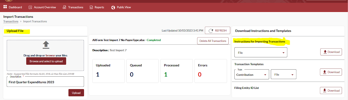Click the Upload File heading
The image size is (348, 100).
click(x=15, y=31)
